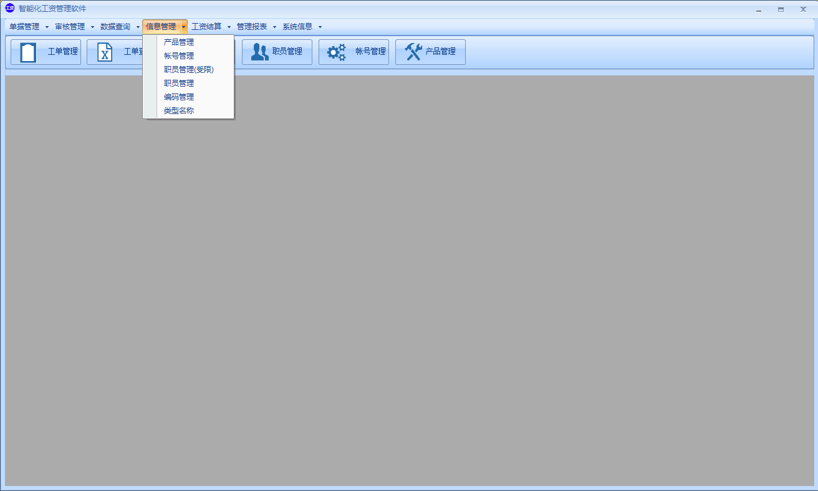Viewport: 818px width, 491px height.
Task: Open the 工资结算 menu
Action: (x=206, y=27)
